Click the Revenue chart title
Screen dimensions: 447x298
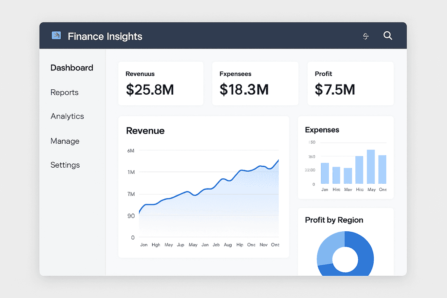click(x=145, y=131)
